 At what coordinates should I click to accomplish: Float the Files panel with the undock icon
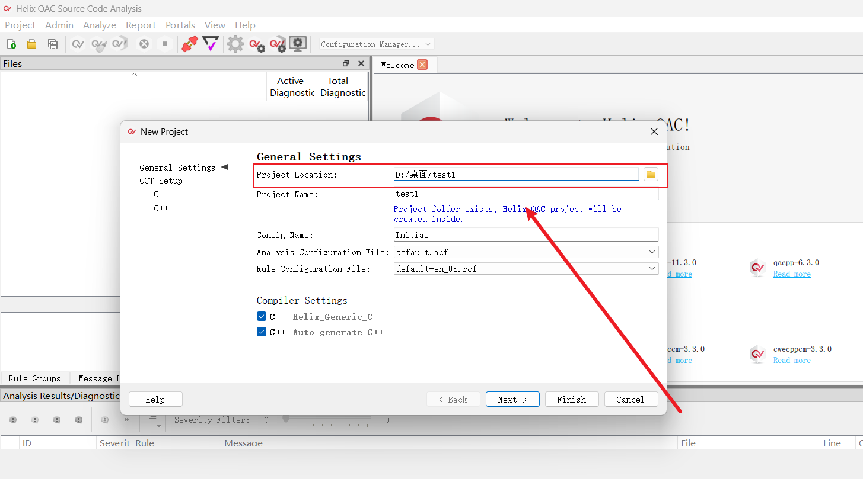pyautogui.click(x=346, y=63)
